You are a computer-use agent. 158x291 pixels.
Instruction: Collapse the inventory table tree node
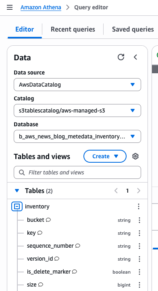(x=17, y=206)
